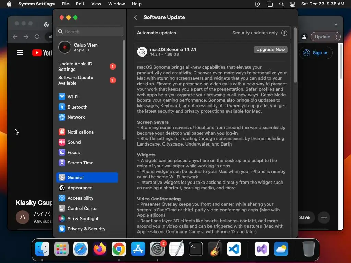Click the settings sidebar scrollbar
This screenshot has width=351, height=263.
coord(124,90)
